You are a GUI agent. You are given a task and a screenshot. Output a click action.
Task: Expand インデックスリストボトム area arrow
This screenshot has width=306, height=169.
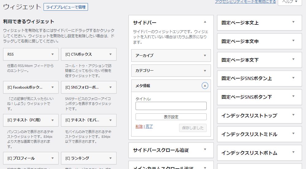[x=293, y=152]
